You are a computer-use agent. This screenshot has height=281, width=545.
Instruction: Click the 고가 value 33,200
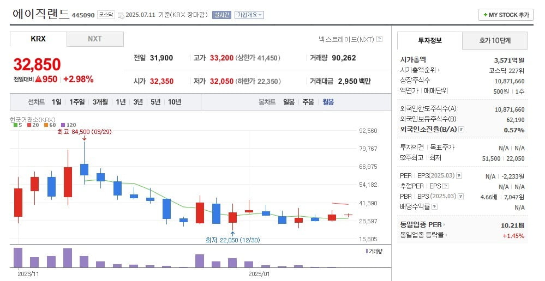pos(221,58)
